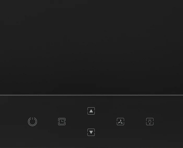Lower the fan speed with the downward triangle

pyautogui.click(x=91, y=132)
